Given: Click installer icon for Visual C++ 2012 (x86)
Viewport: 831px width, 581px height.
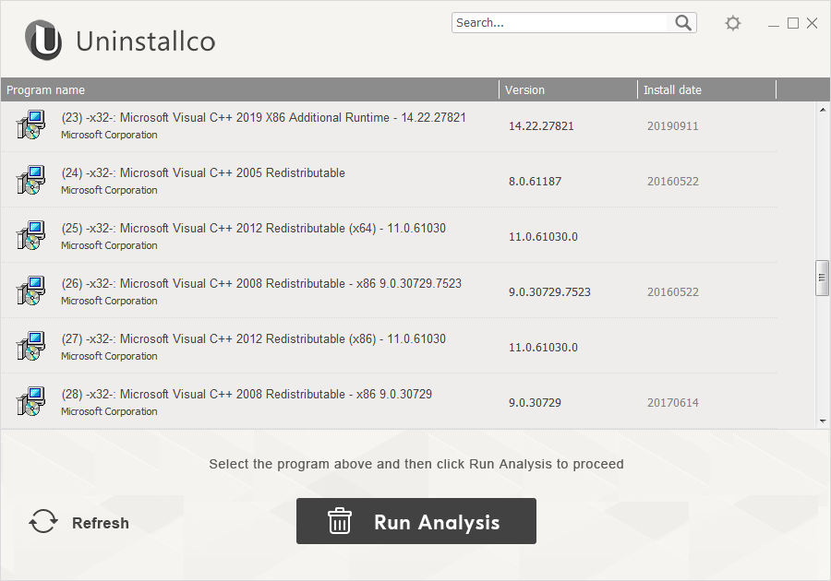Looking at the screenshot, I should pos(30,346).
